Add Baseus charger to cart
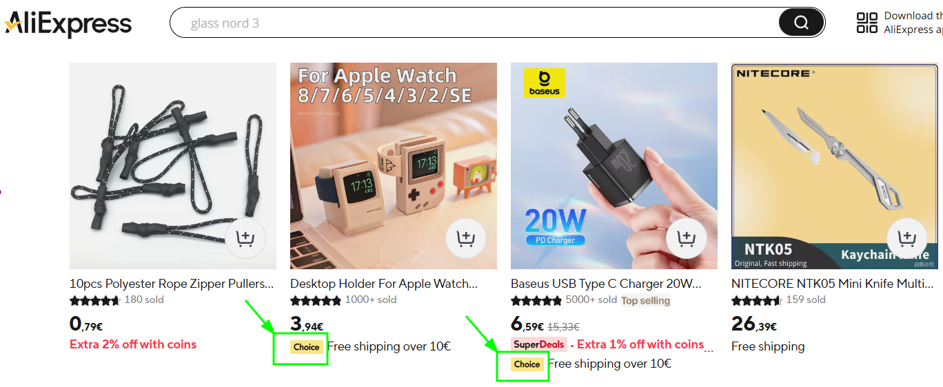 687,238
